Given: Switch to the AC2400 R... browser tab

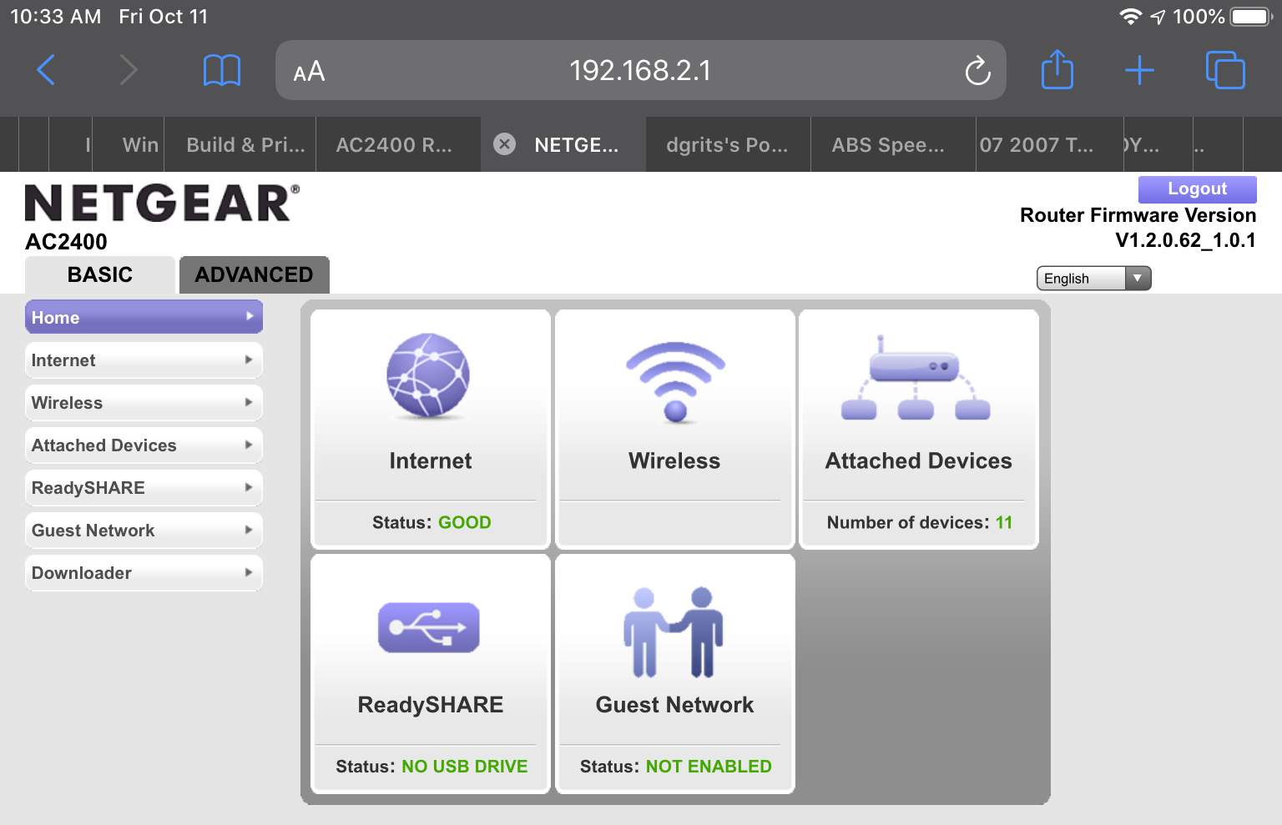Looking at the screenshot, I should pyautogui.click(x=394, y=145).
